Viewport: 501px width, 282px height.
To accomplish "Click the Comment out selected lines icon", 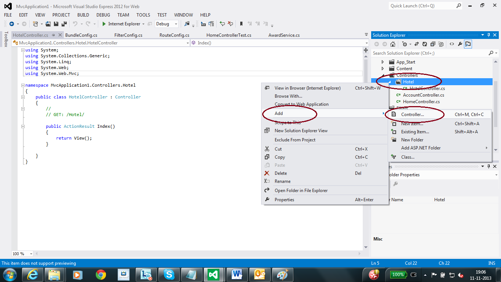I will point(222,24).
